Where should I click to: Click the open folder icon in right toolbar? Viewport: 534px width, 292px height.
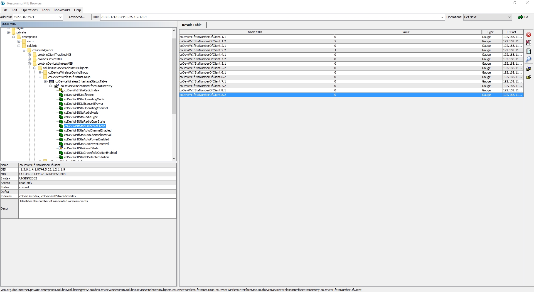528,77
